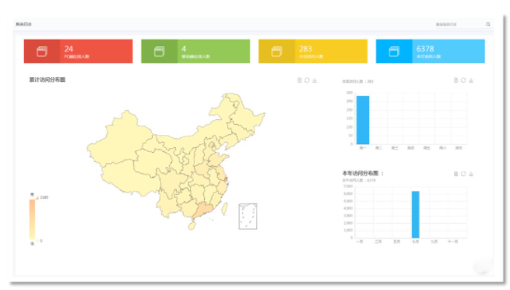Click the search magnifier icon in header
Image resolution: width=510 pixels, height=290 pixels.
point(488,24)
